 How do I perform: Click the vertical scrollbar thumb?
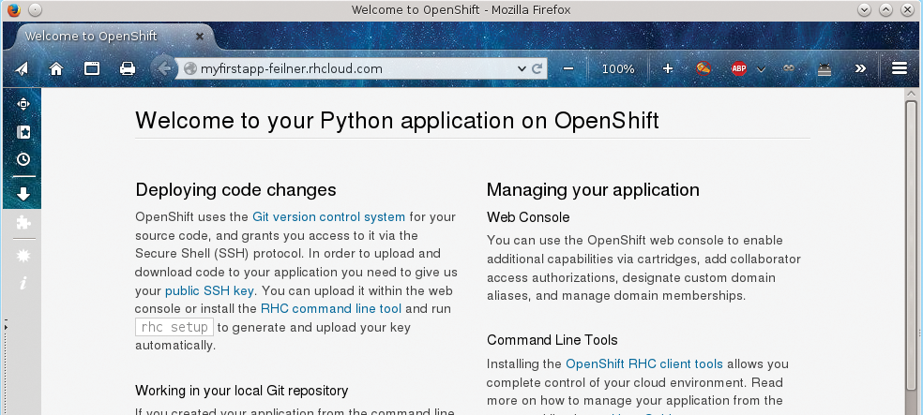coord(911,247)
